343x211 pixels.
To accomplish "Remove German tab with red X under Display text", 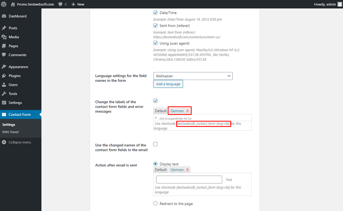I will click(187, 170).
